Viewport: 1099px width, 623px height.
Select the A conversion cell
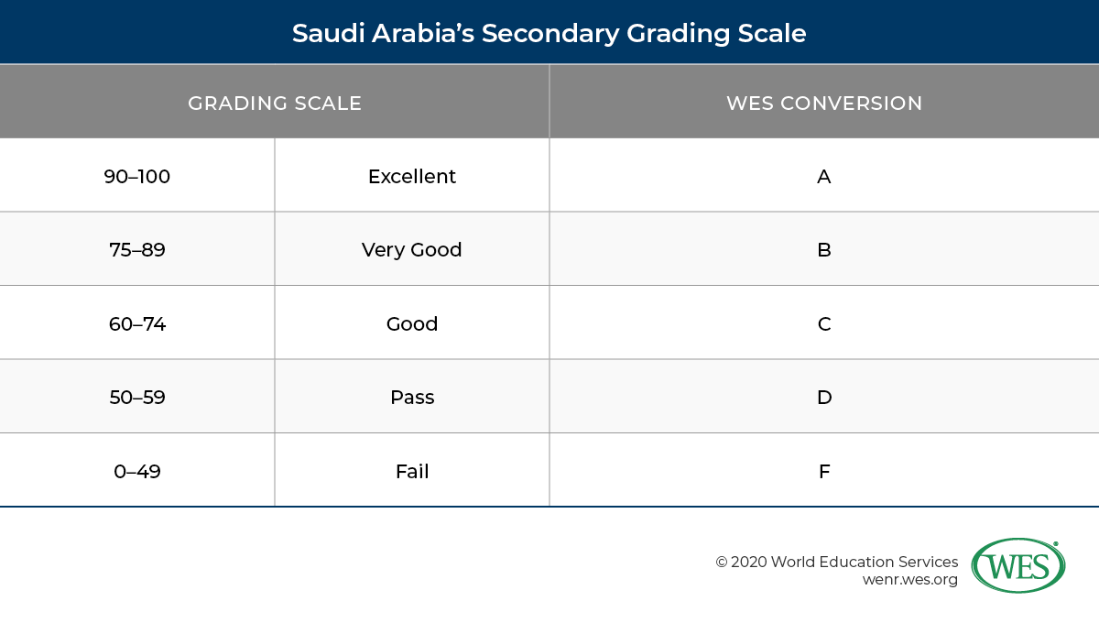point(824,176)
